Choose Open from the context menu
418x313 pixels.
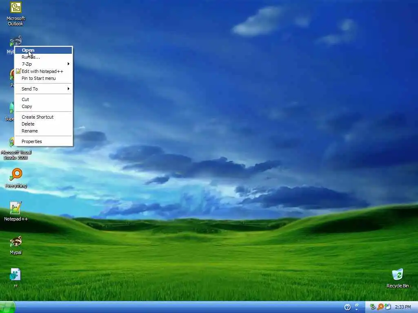click(x=43, y=50)
